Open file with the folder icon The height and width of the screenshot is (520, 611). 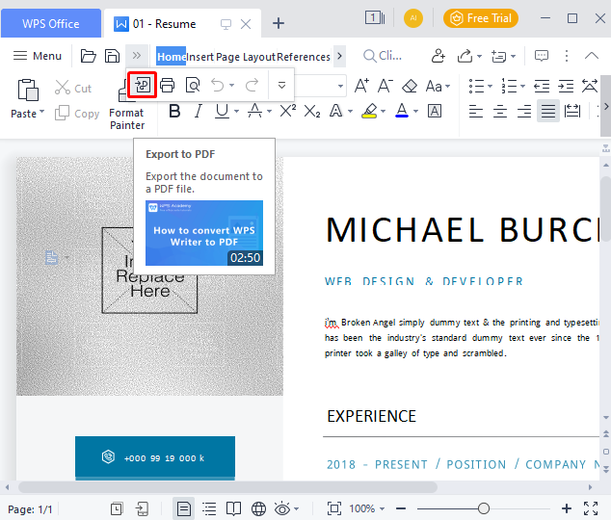click(x=89, y=56)
